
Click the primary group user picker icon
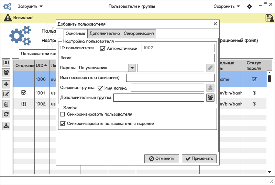pyautogui.click(x=210, y=88)
